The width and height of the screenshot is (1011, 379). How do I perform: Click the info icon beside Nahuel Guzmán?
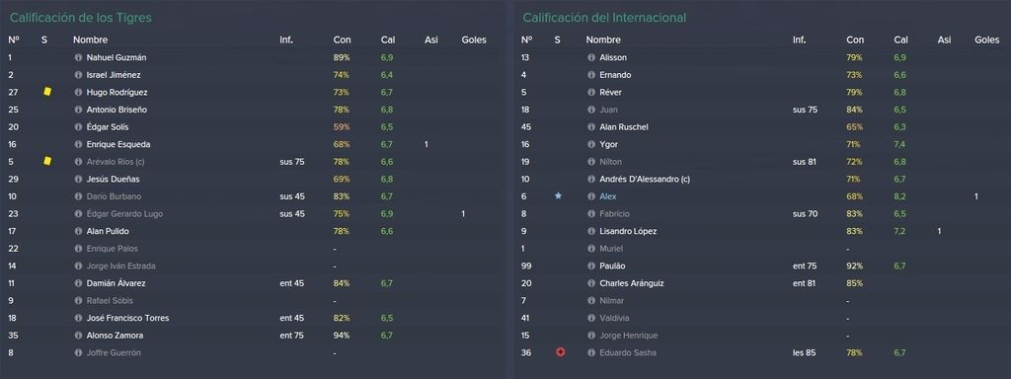click(79, 57)
